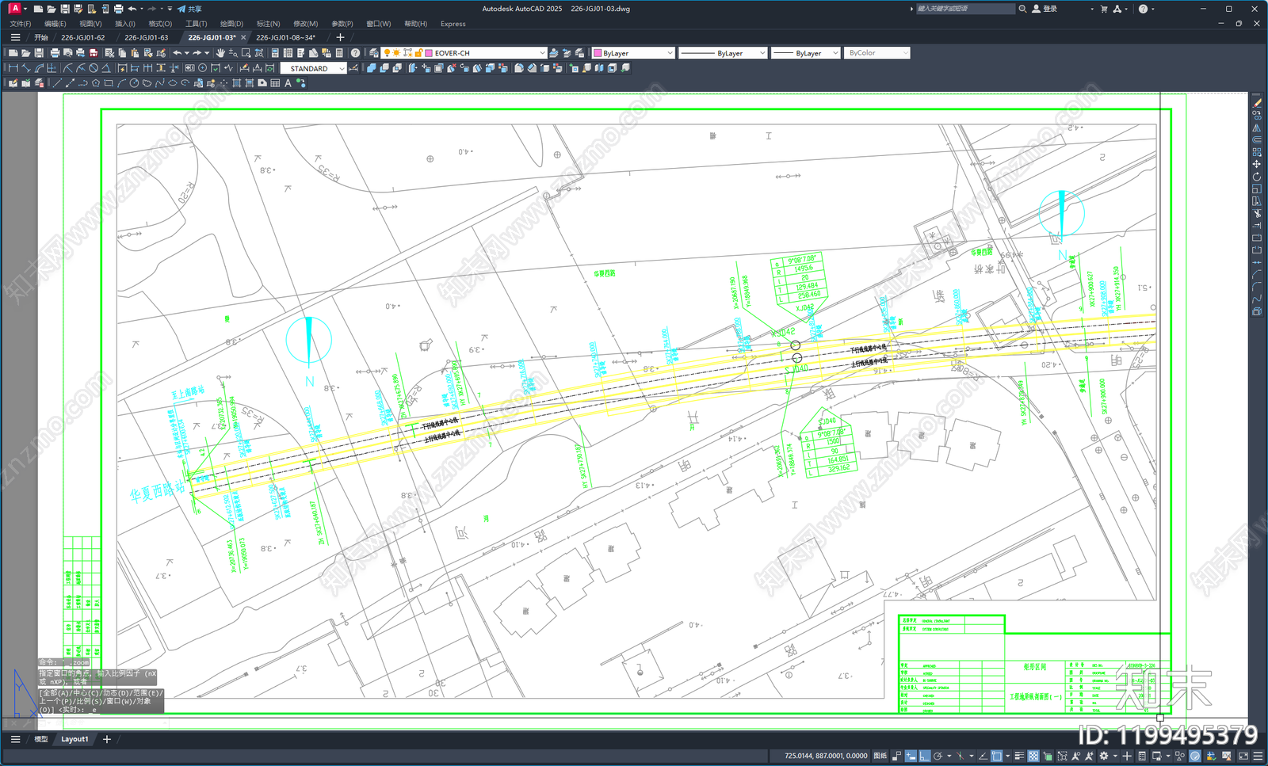Expand the Workspace Switching dropdown arrow
Image resolution: width=1268 pixels, height=766 pixels.
(x=1115, y=756)
